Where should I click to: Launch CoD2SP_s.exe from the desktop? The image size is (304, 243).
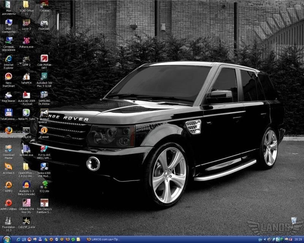[x=26, y=222]
